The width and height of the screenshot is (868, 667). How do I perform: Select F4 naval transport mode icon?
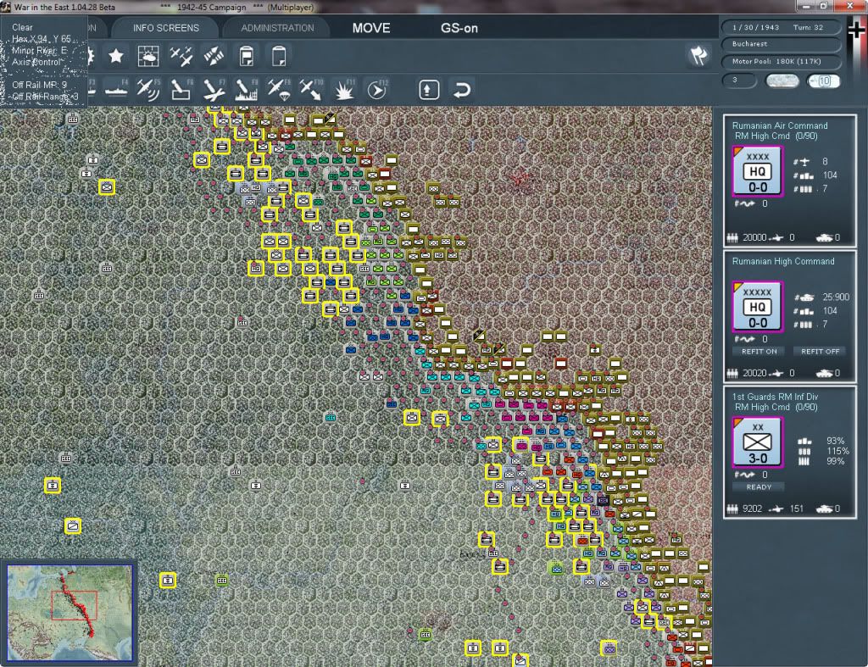click(116, 90)
